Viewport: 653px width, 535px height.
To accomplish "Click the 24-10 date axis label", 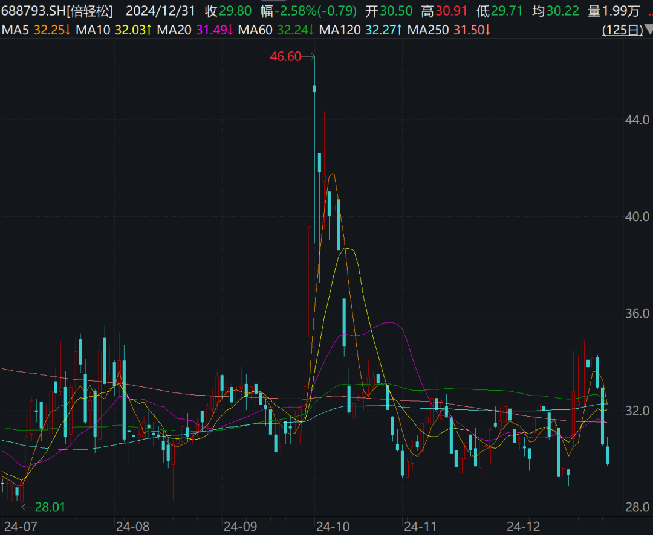I will tap(333, 527).
